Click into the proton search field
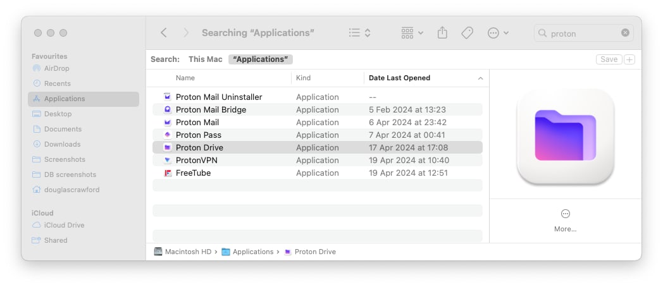 tap(584, 33)
